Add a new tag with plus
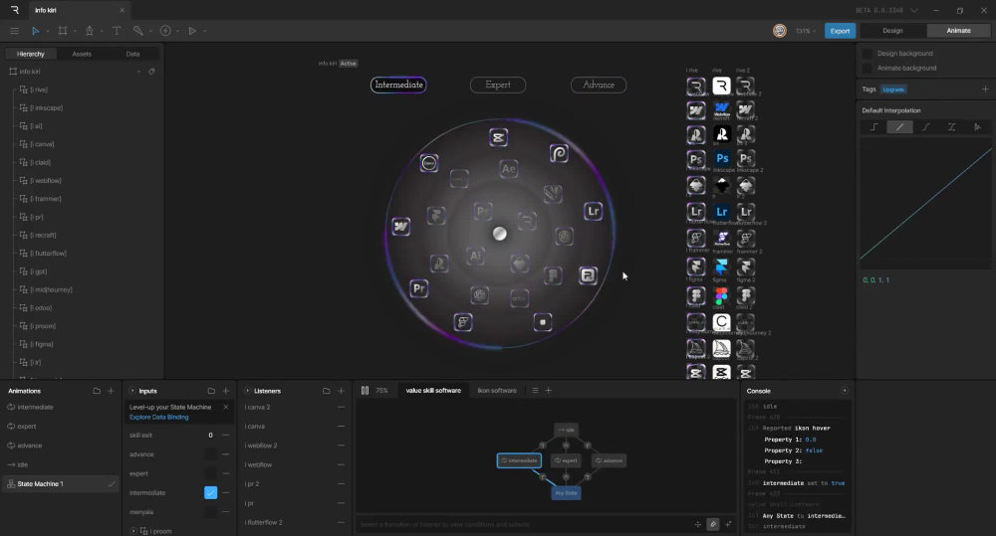996x536 pixels. [x=985, y=89]
